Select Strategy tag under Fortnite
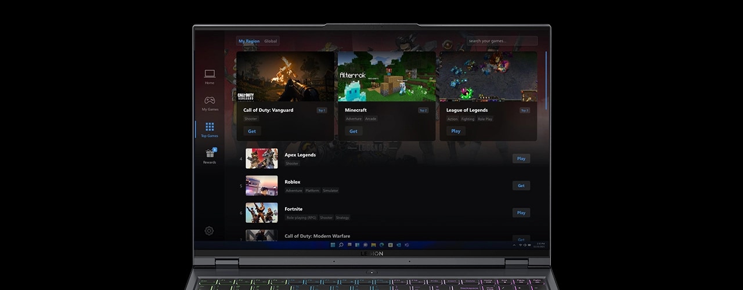743x290 pixels. click(x=342, y=217)
